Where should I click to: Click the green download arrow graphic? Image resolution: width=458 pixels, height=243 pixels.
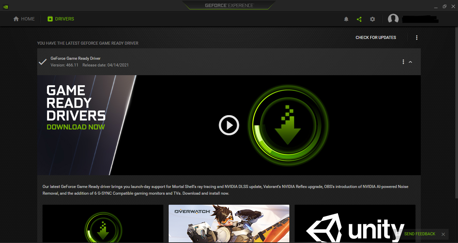click(288, 125)
